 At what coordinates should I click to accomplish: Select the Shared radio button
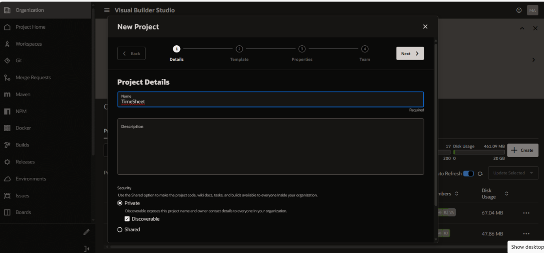pyautogui.click(x=120, y=230)
